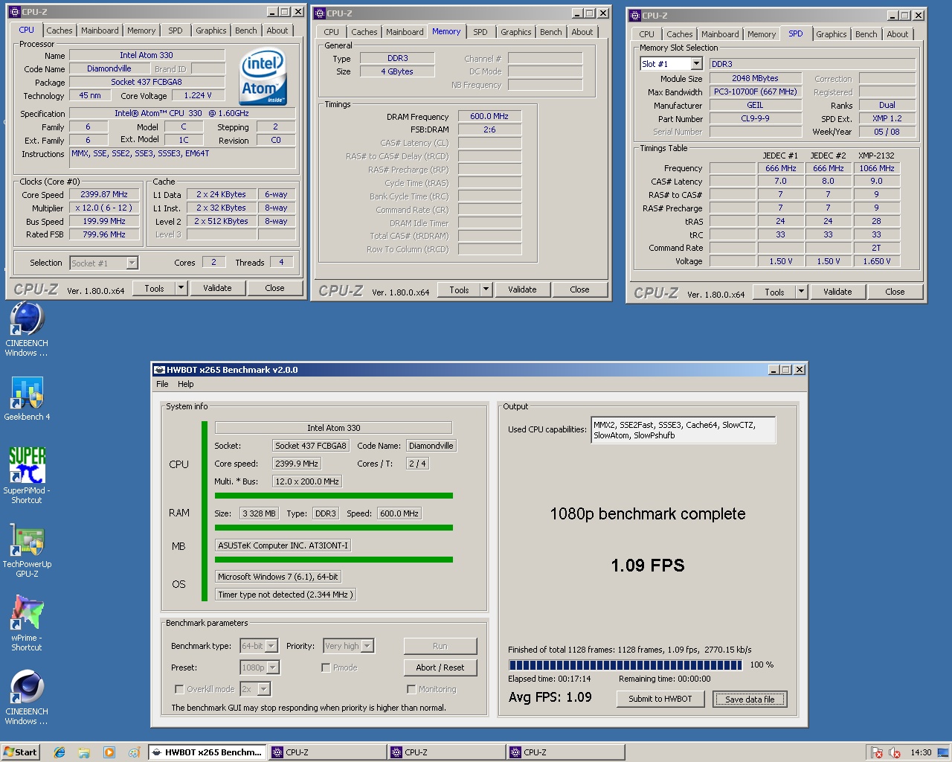Open Windows Explorer folder icon in the taskbar

pyautogui.click(x=84, y=752)
